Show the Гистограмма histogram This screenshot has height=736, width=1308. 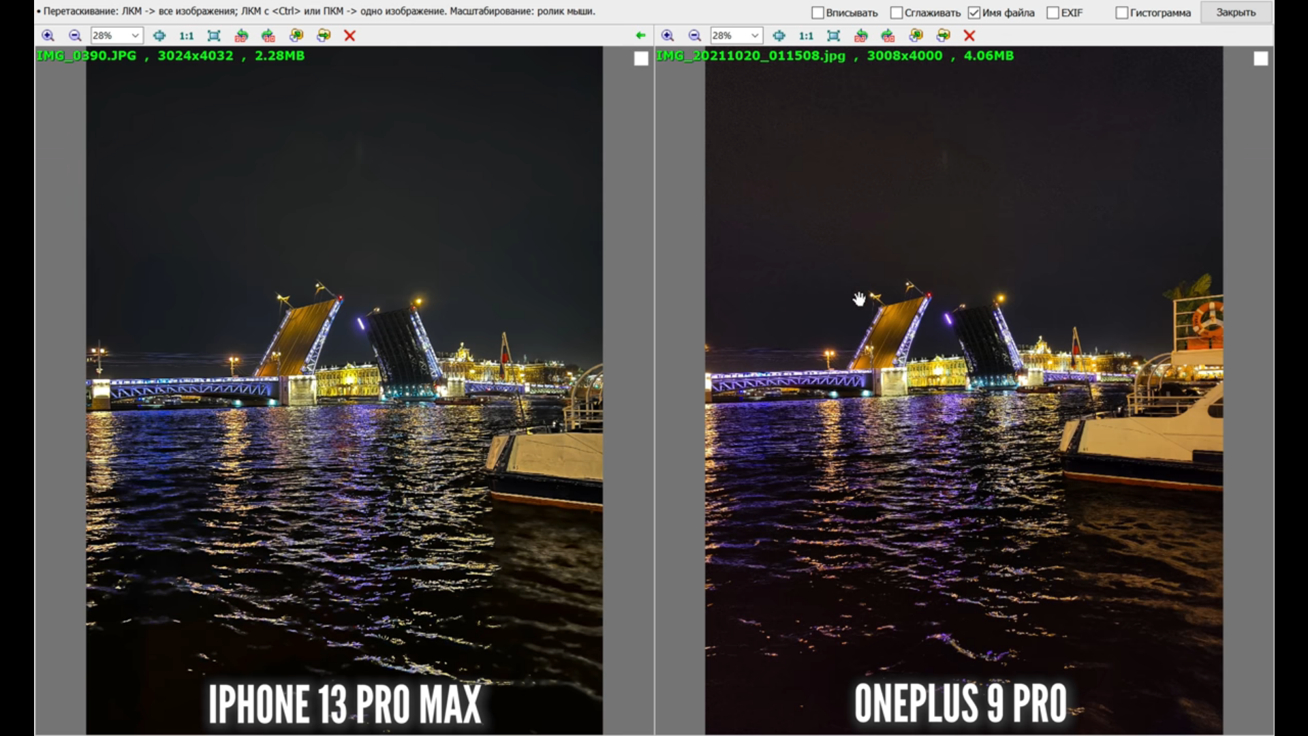pyautogui.click(x=1121, y=13)
